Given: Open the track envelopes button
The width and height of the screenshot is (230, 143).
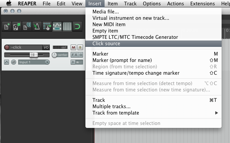Looking at the screenshot, I should point(6,62).
